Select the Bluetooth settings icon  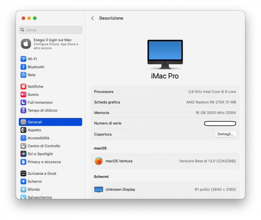tap(23, 67)
